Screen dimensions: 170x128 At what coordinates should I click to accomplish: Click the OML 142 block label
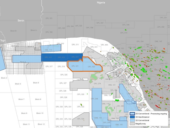click(158, 41)
